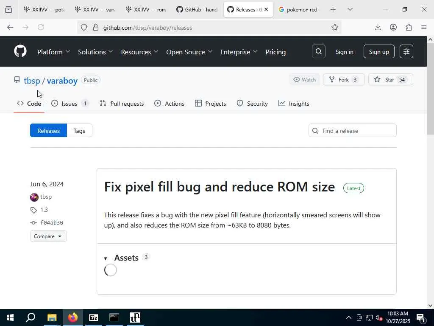Open the Security tab

(252, 104)
